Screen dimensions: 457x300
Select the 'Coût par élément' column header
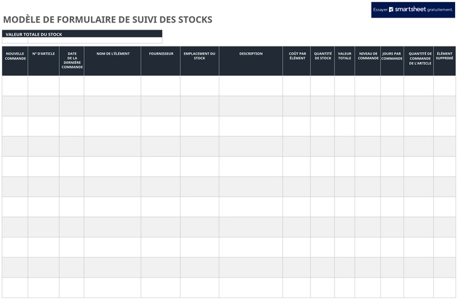click(297, 61)
